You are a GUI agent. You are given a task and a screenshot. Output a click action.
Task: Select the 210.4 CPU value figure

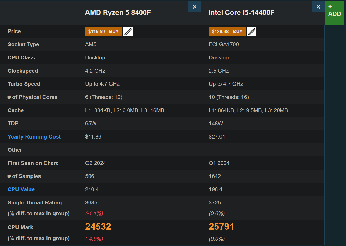tap(92, 189)
